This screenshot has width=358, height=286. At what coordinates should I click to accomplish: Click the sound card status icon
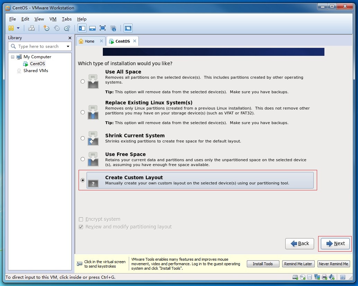coord(331,277)
